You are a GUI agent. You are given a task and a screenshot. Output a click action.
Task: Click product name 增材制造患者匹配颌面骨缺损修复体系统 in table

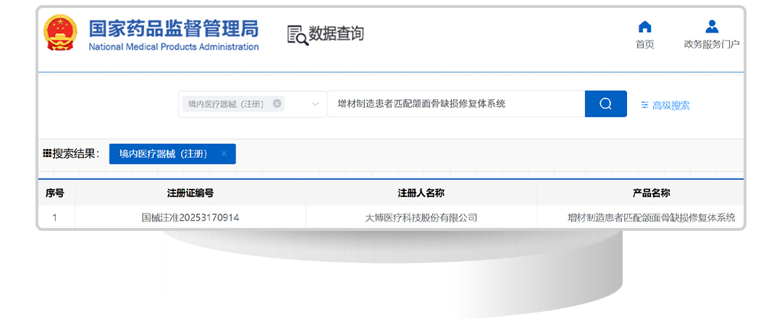point(652,218)
